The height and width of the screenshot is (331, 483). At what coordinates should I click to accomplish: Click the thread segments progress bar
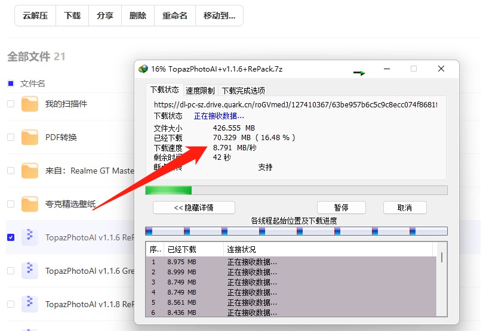tap(296, 231)
